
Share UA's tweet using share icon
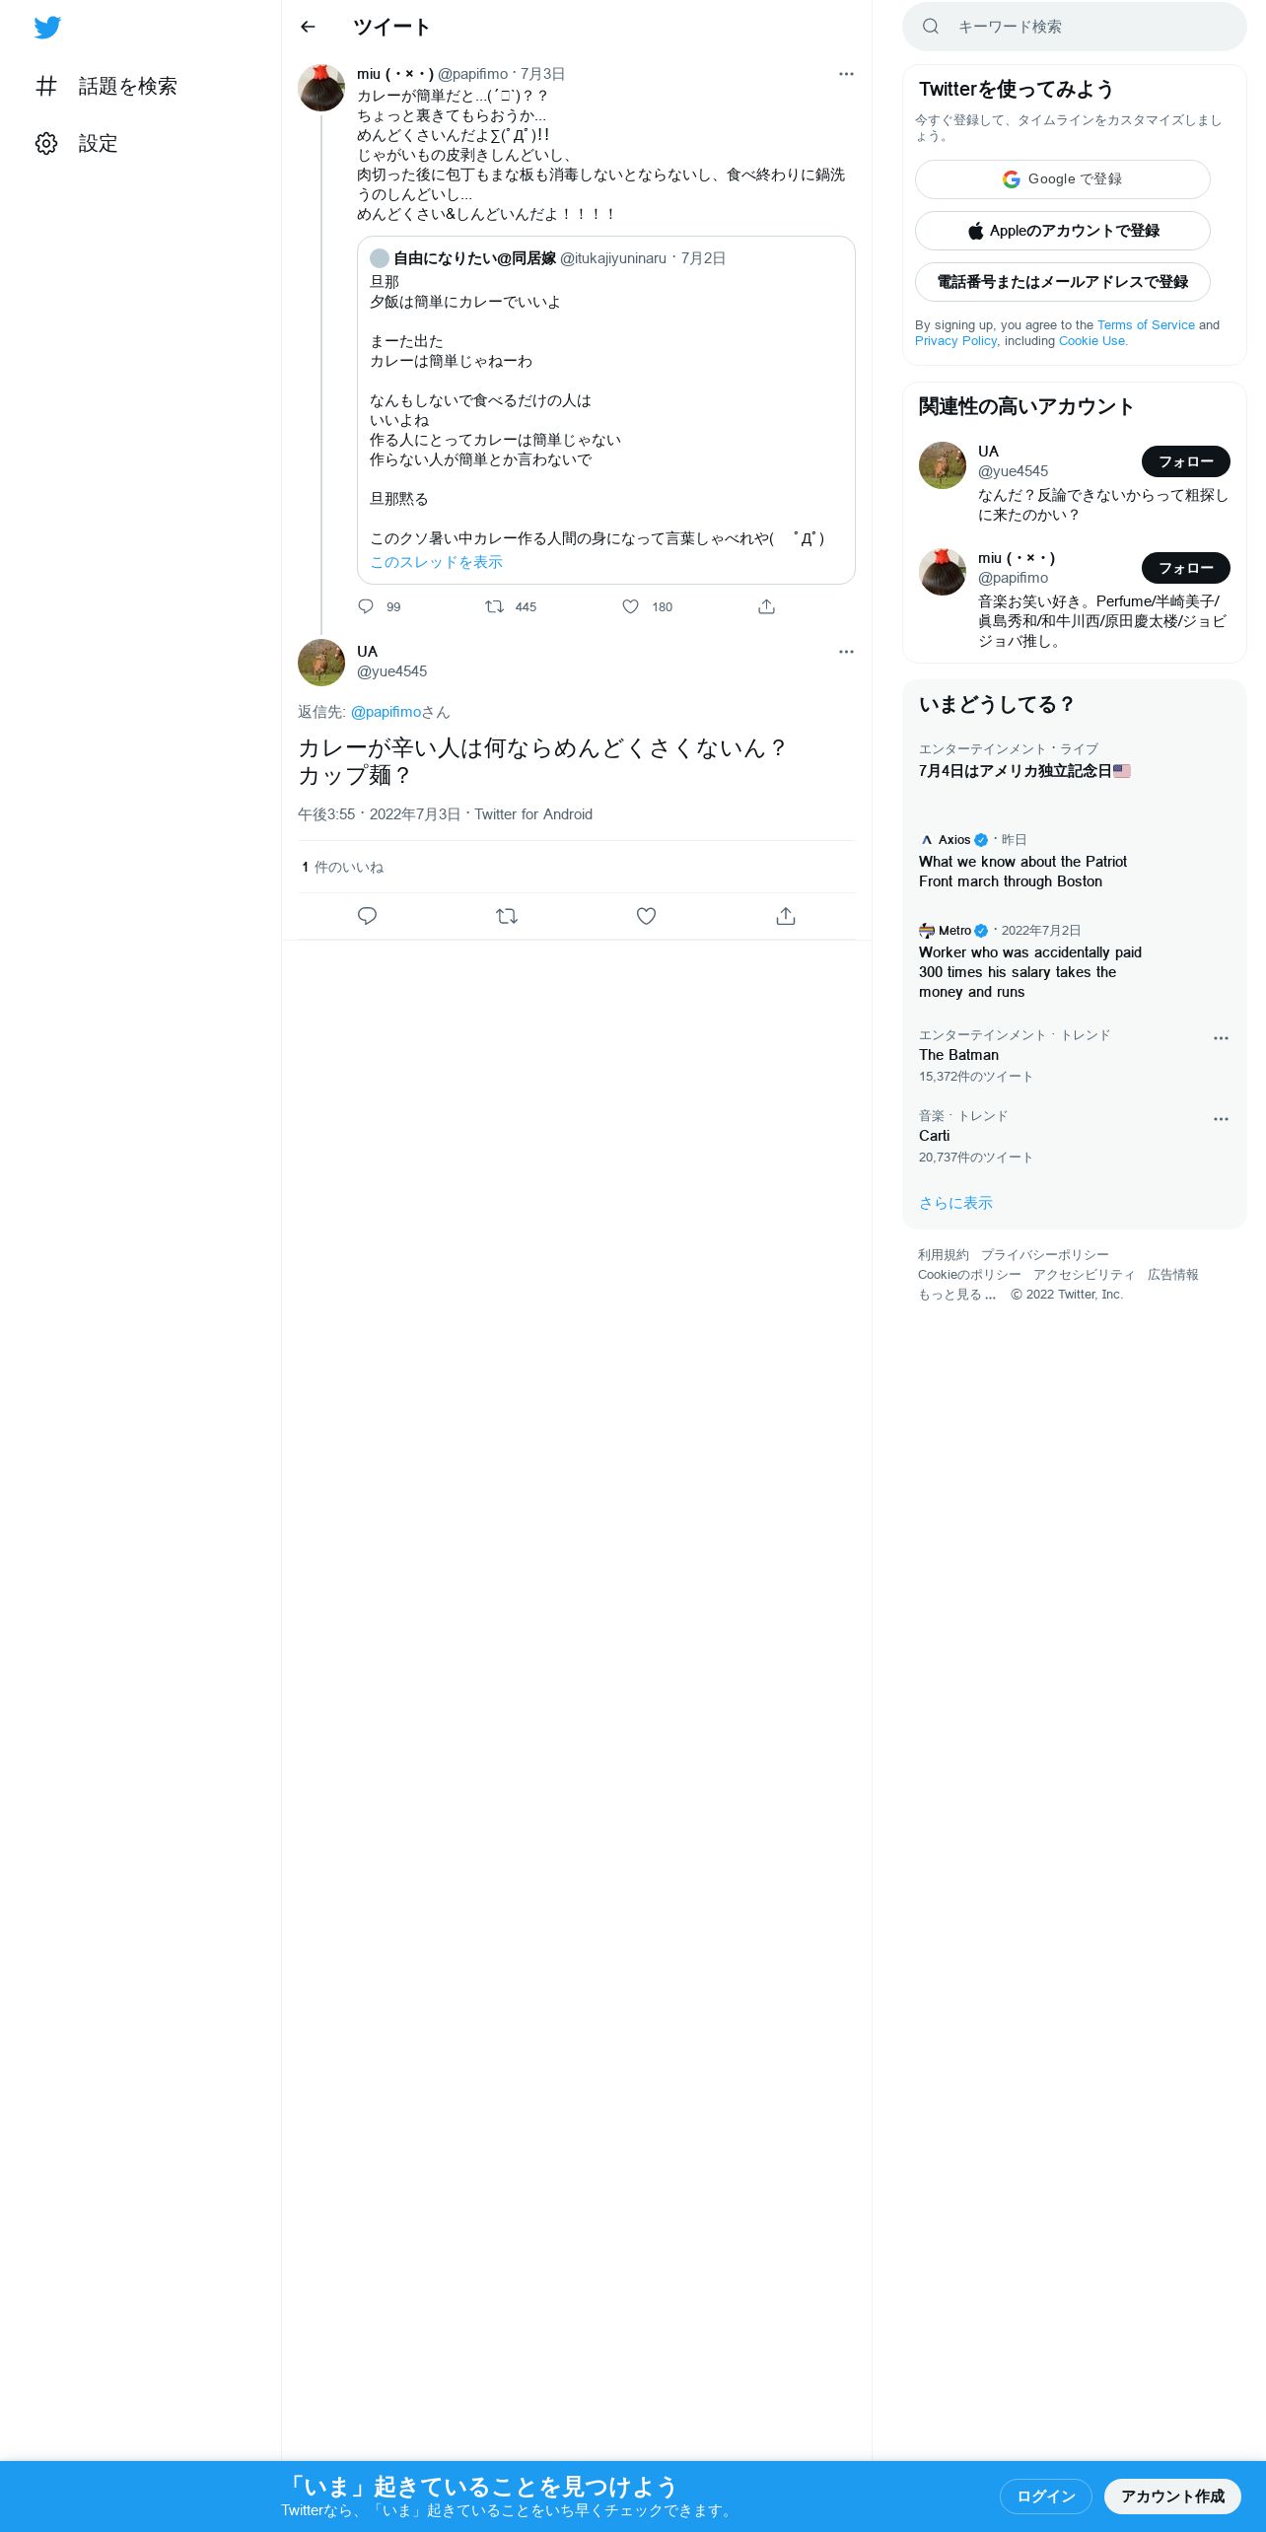(x=786, y=916)
